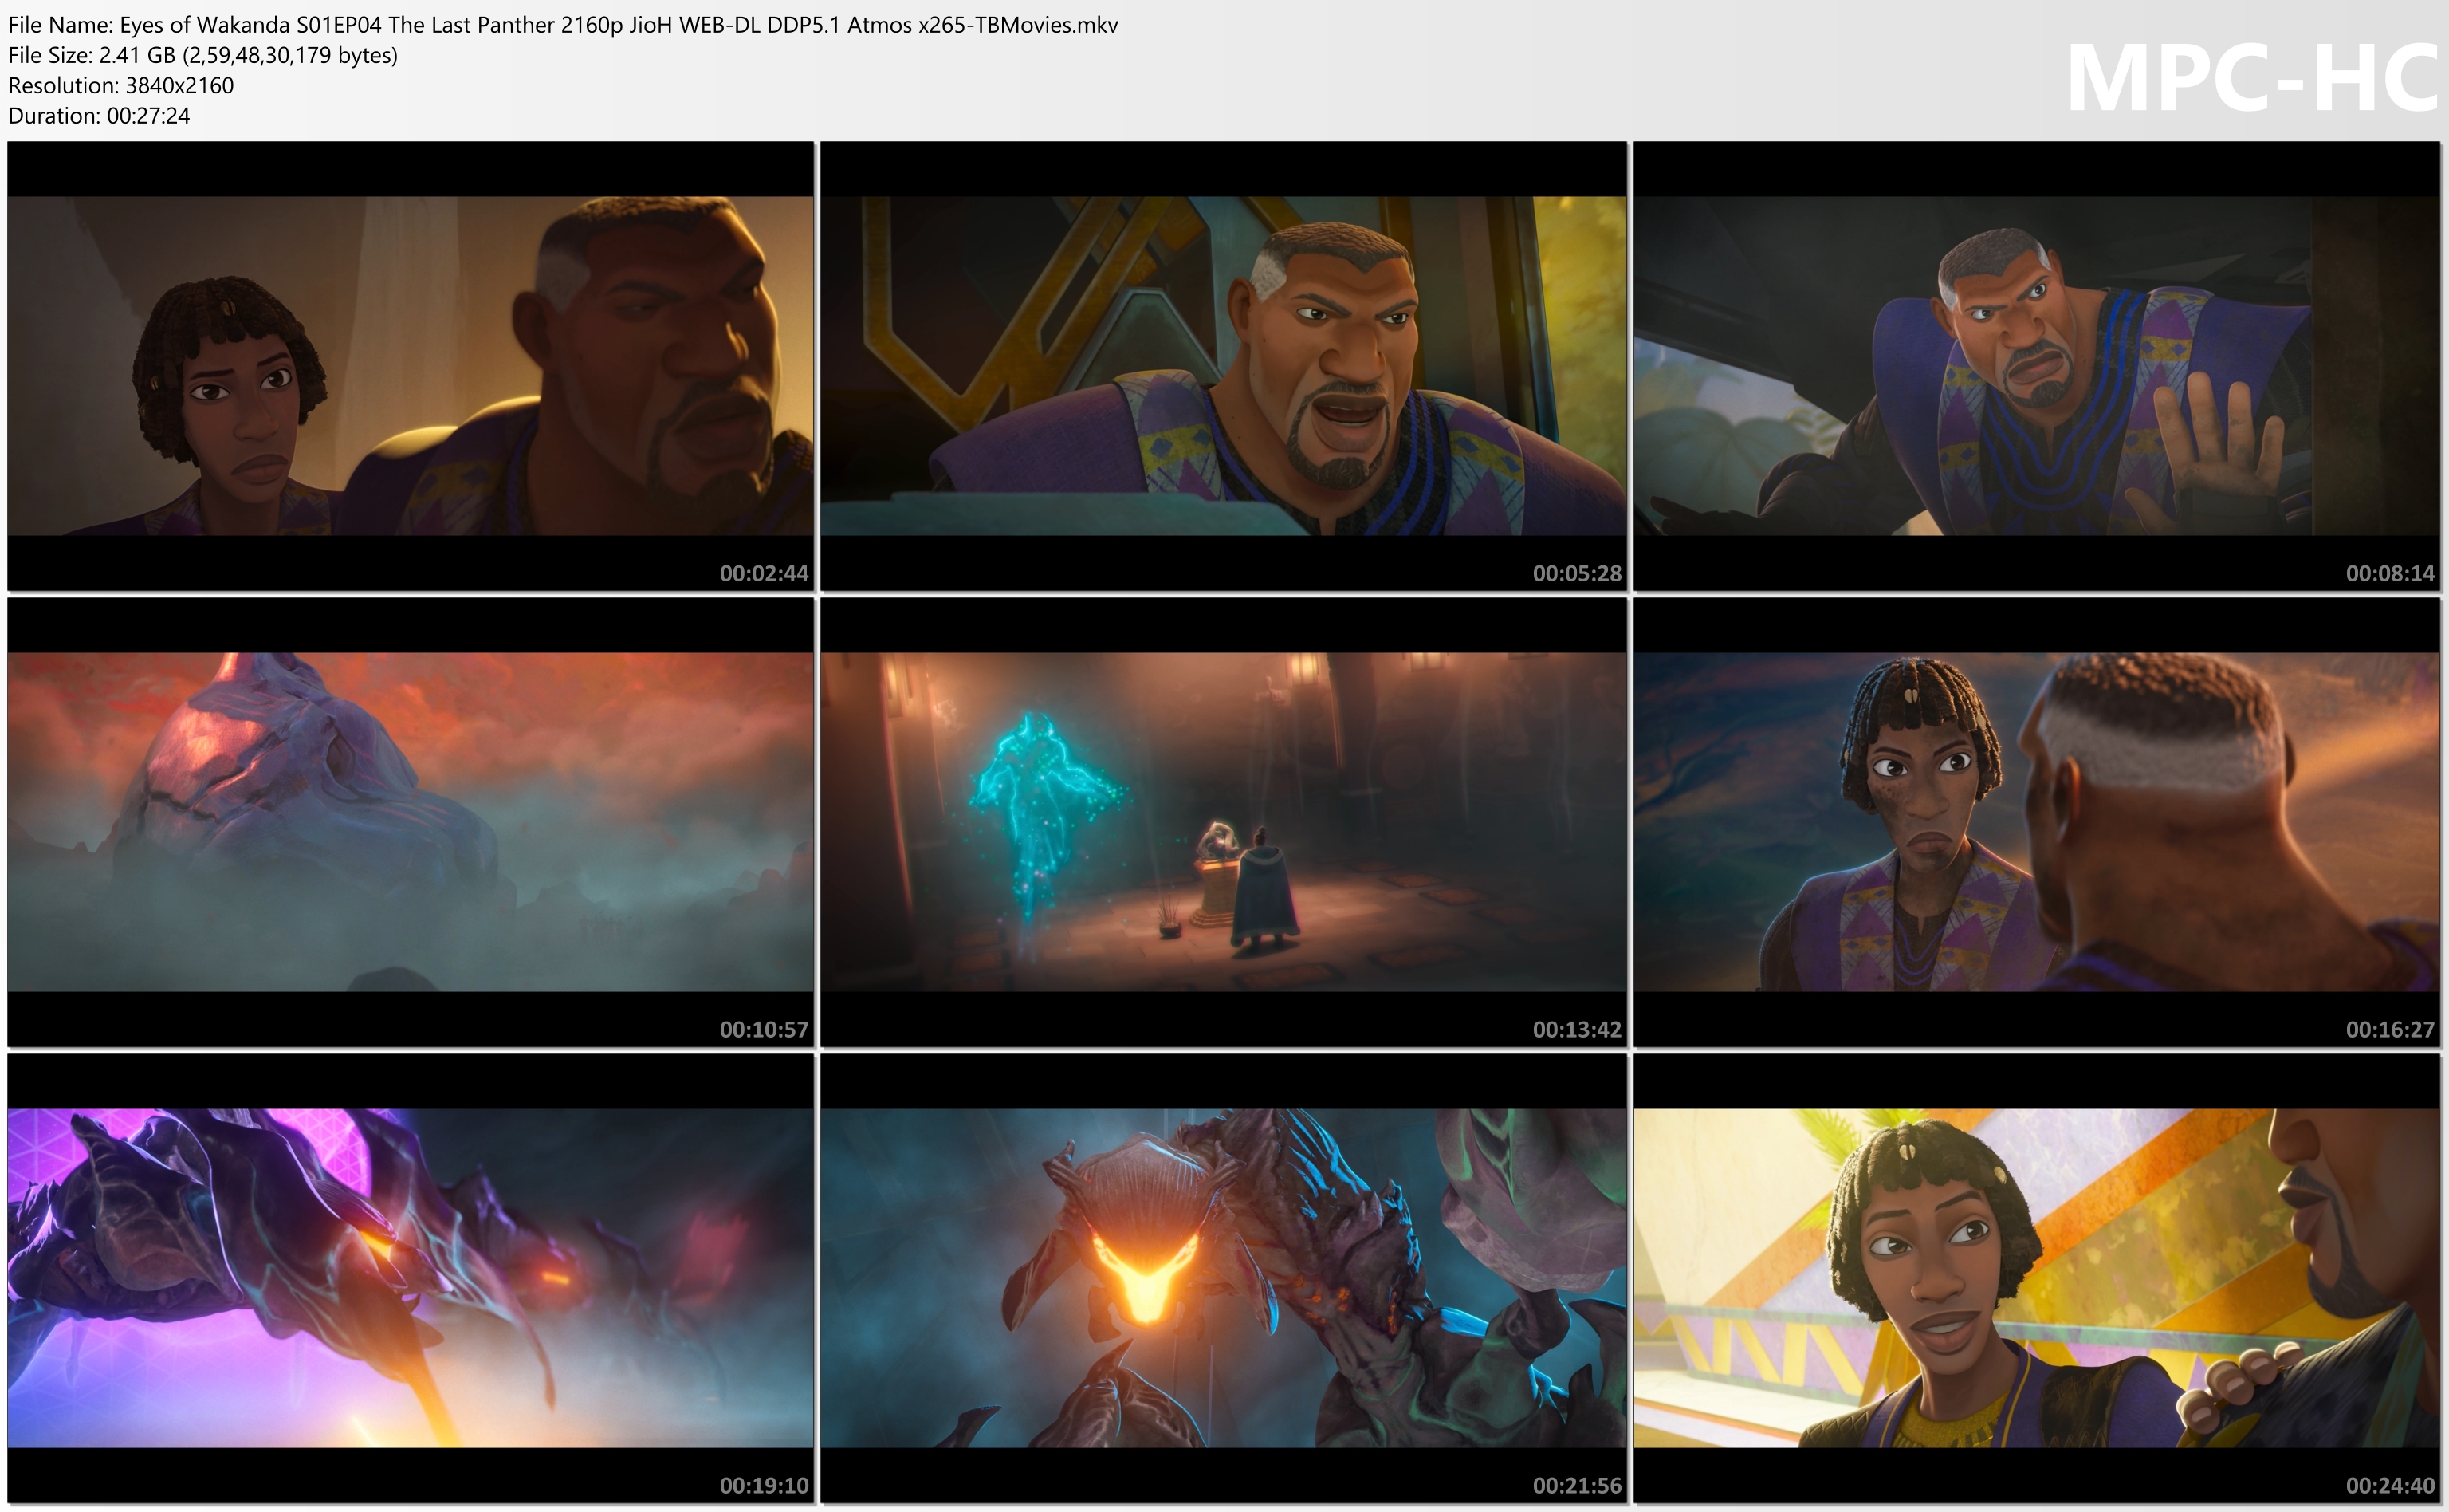Open the thumbnail at timestamp 00:02:44

[x=411, y=366]
